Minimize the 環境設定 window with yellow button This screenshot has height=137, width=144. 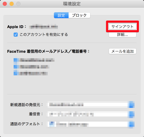tap(12, 4)
